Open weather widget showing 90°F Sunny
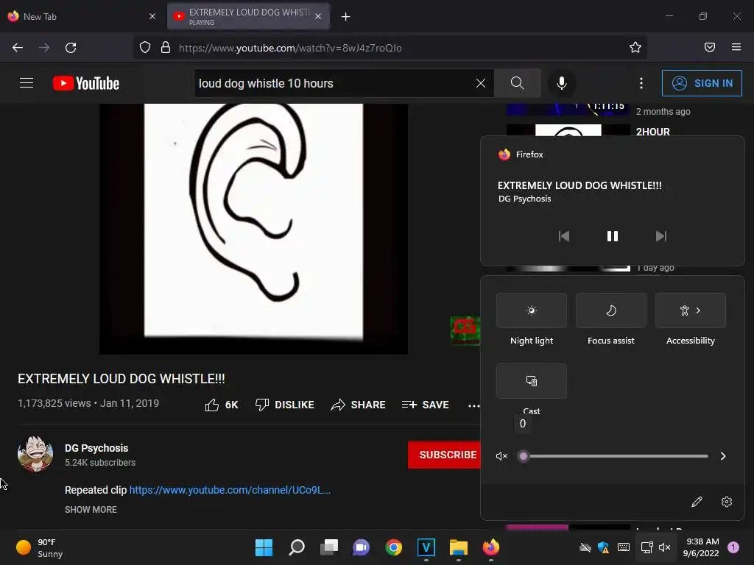Screen dimensions: 754x565 (x=40, y=547)
